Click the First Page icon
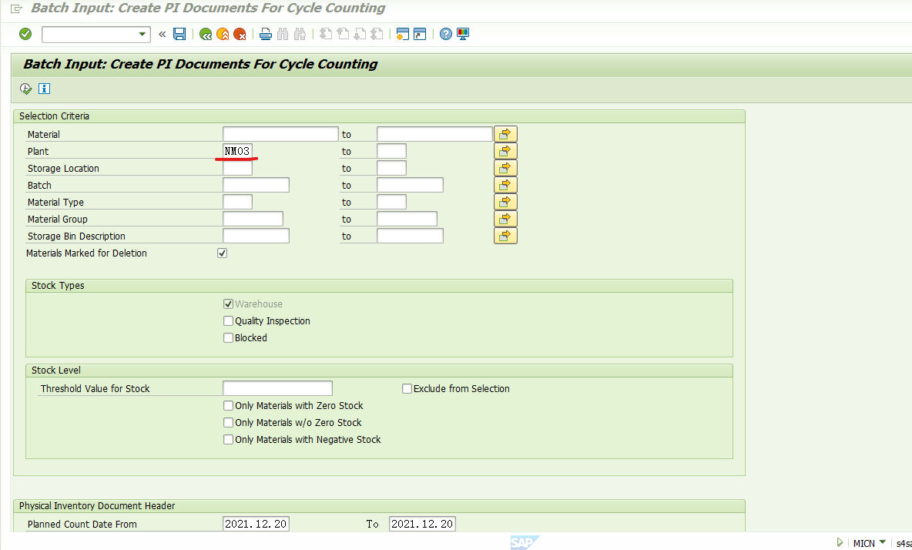Image resolution: width=912 pixels, height=550 pixels. (326, 35)
